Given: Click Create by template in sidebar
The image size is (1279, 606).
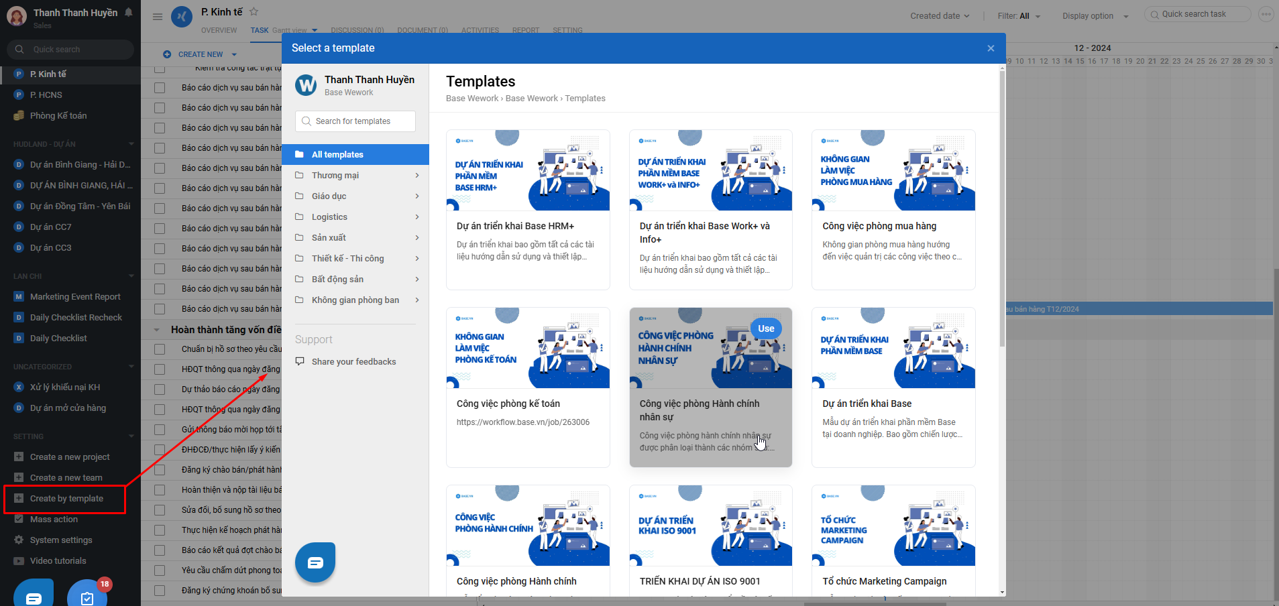Looking at the screenshot, I should tap(66, 498).
